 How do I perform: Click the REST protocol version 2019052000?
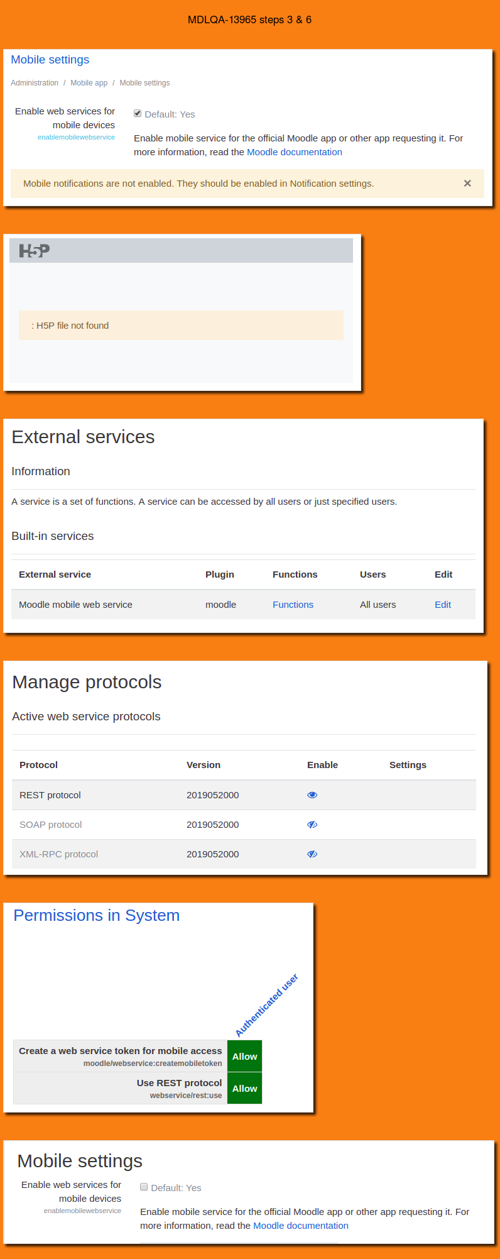tap(213, 795)
